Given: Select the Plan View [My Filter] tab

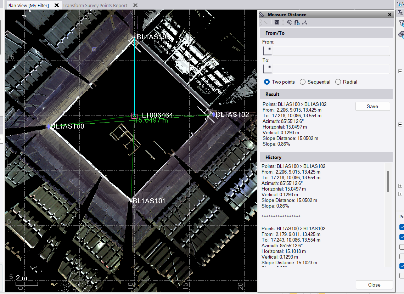Looking at the screenshot, I should tap(28, 5).
